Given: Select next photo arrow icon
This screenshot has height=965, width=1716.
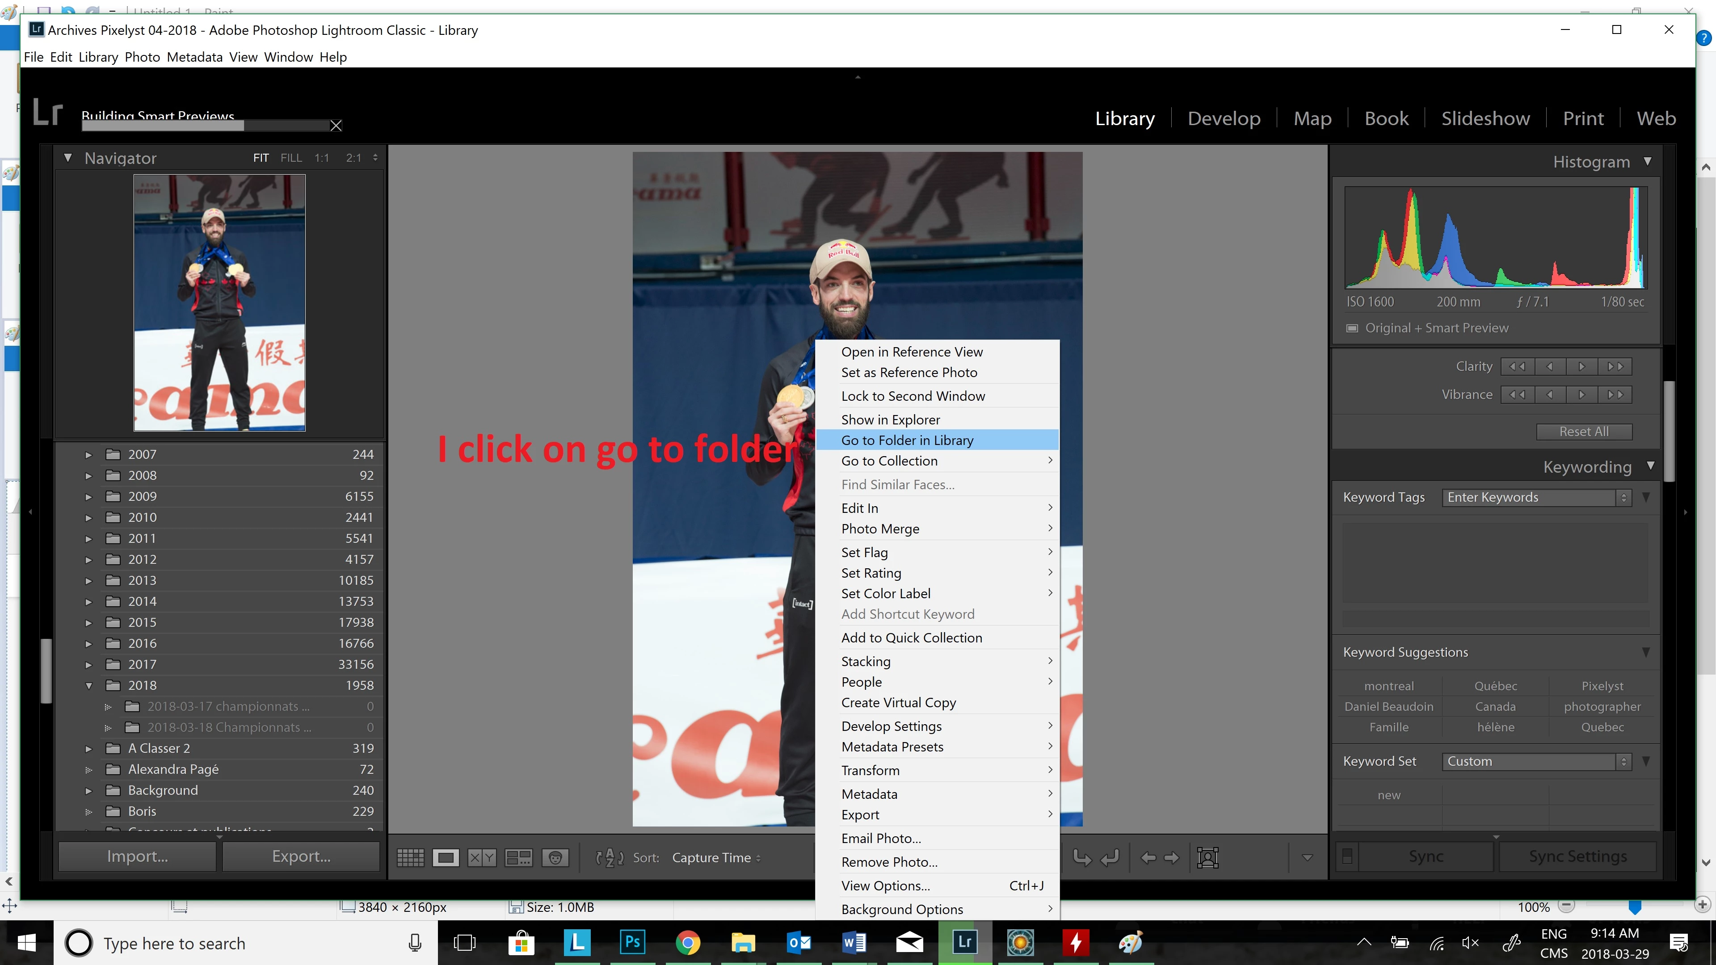Looking at the screenshot, I should [x=1172, y=858].
